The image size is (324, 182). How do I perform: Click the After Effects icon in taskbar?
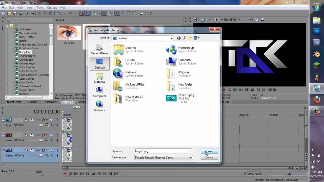click(x=317, y=42)
